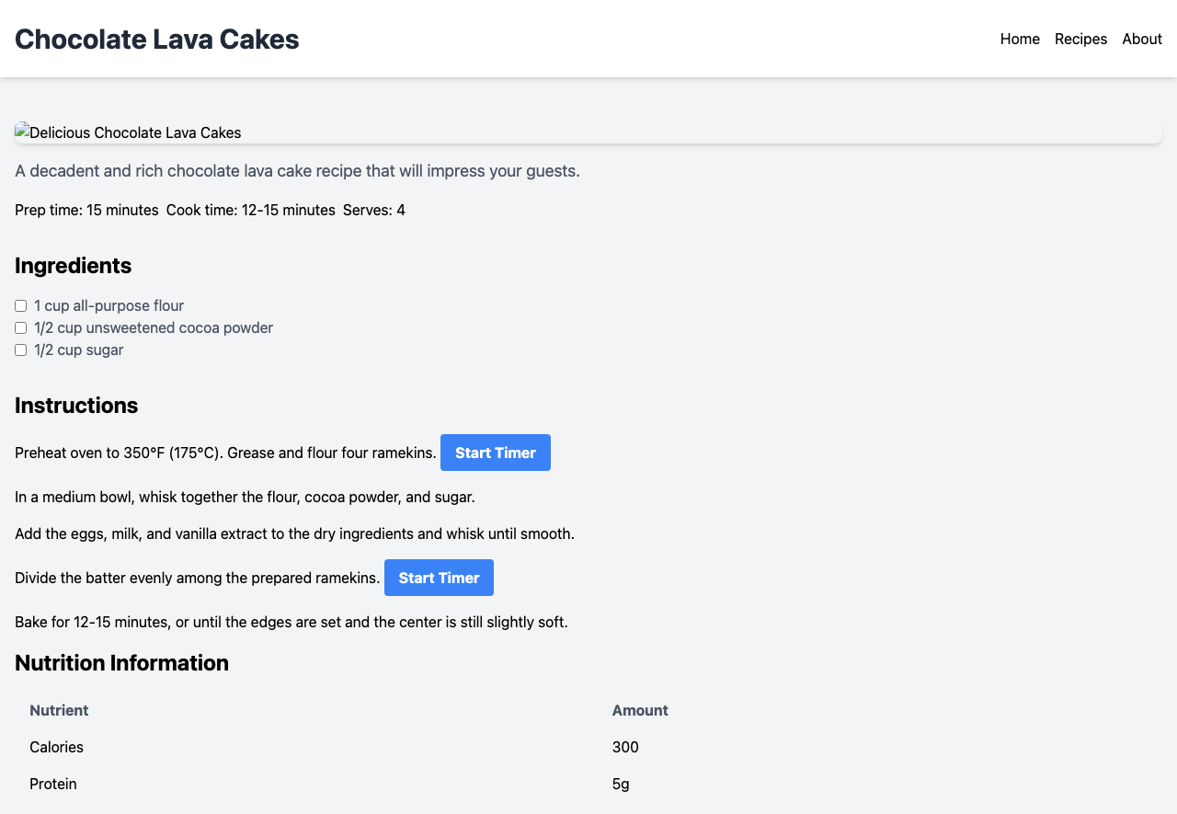Start the timer for preheating the oven

(495, 453)
